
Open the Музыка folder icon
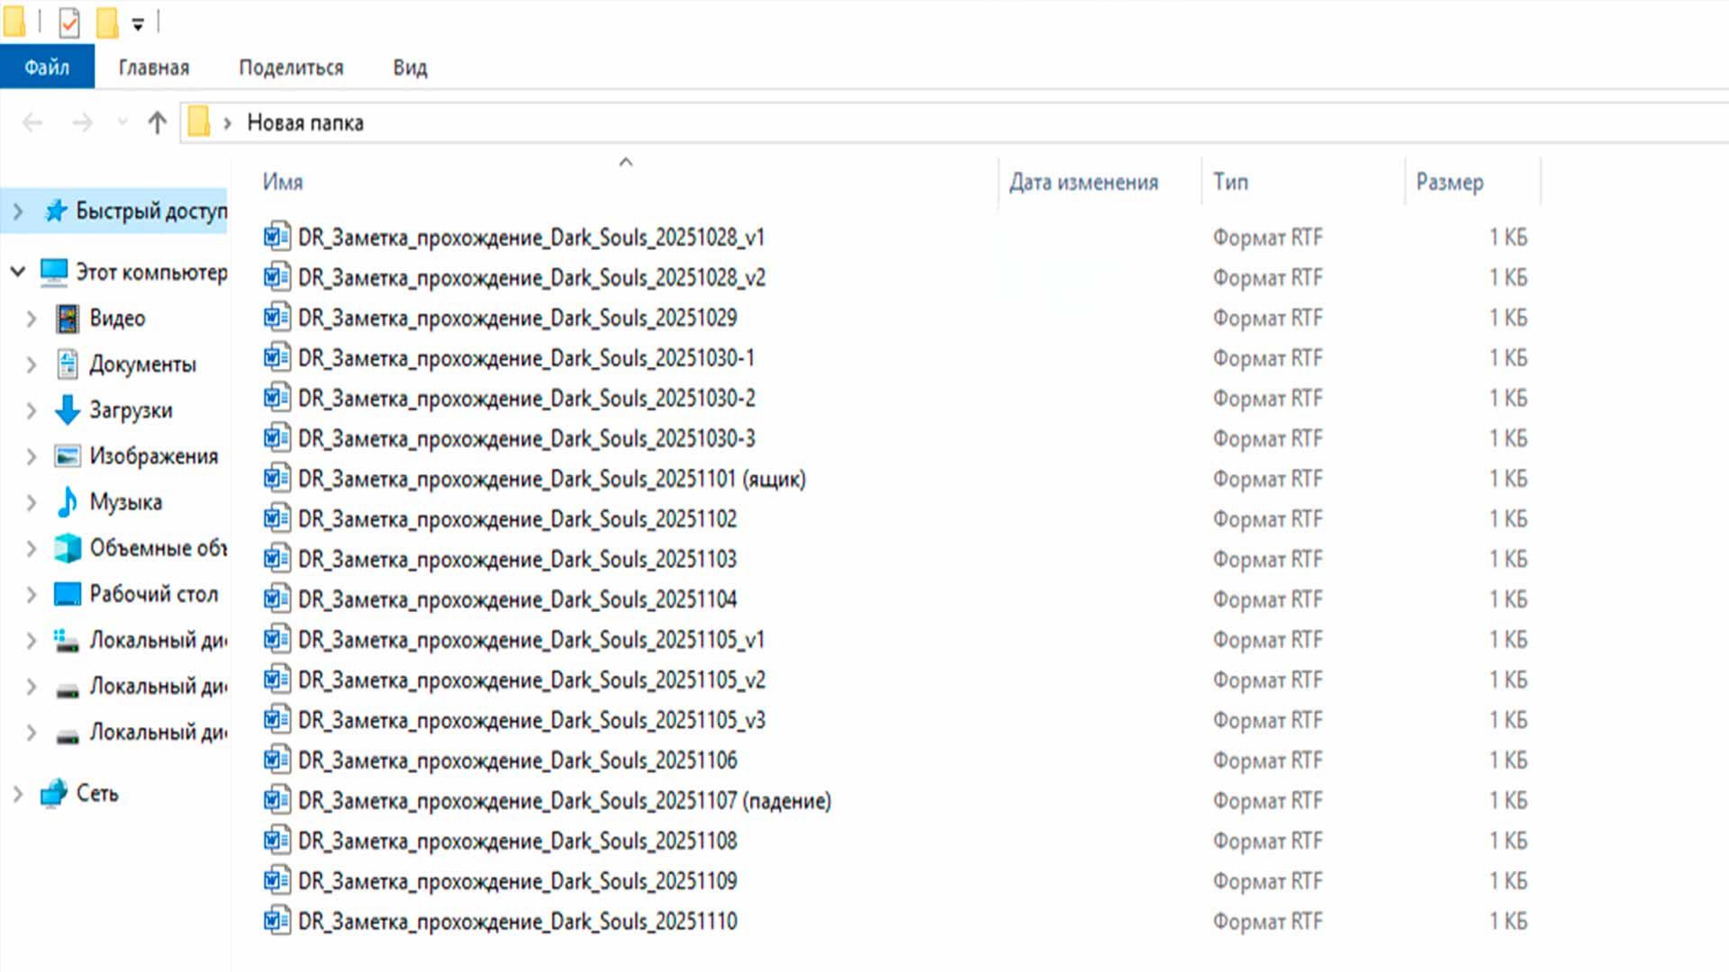click(68, 502)
